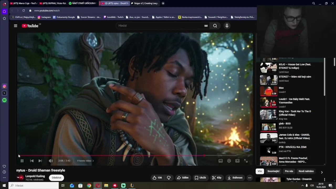Launch Chrome from the taskbar
The height and width of the screenshot is (189, 336).
point(89,186)
